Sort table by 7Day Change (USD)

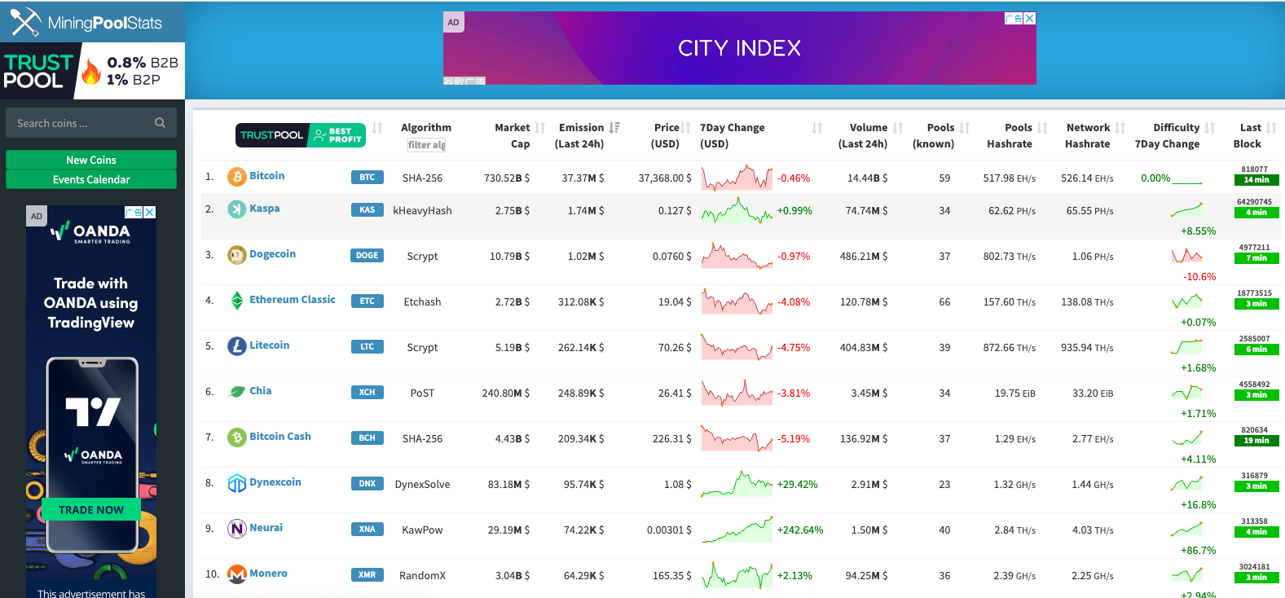pos(817,128)
